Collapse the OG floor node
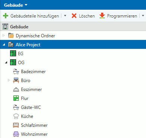 6,63
